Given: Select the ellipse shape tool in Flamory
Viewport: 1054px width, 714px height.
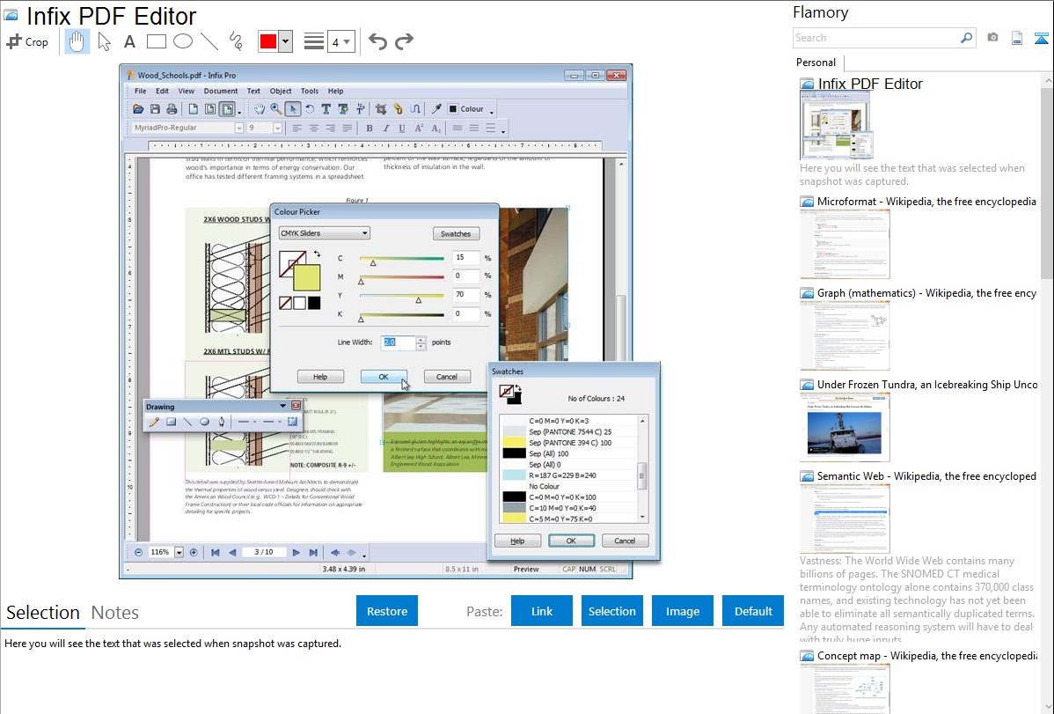Looking at the screenshot, I should coord(183,41).
